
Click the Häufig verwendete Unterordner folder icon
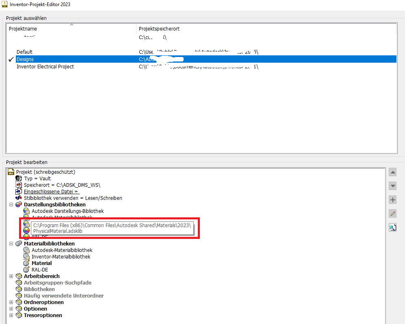click(x=19, y=296)
